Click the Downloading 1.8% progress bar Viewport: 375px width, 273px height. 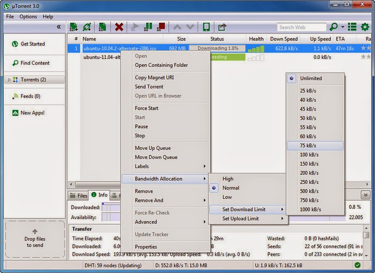pos(217,48)
